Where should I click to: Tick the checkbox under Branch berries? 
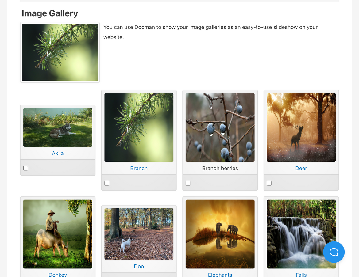(x=188, y=183)
